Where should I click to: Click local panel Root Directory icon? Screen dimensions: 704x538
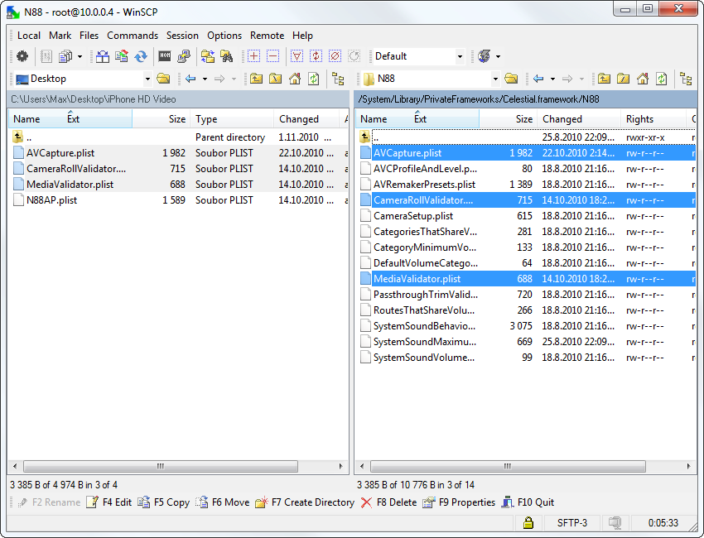(x=275, y=79)
